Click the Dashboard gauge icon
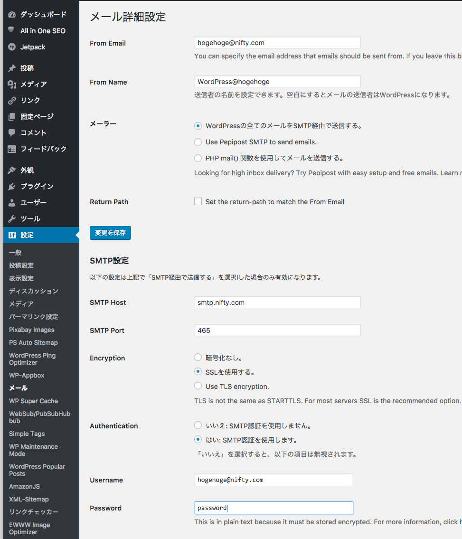This screenshot has height=539, width=462. point(12,14)
